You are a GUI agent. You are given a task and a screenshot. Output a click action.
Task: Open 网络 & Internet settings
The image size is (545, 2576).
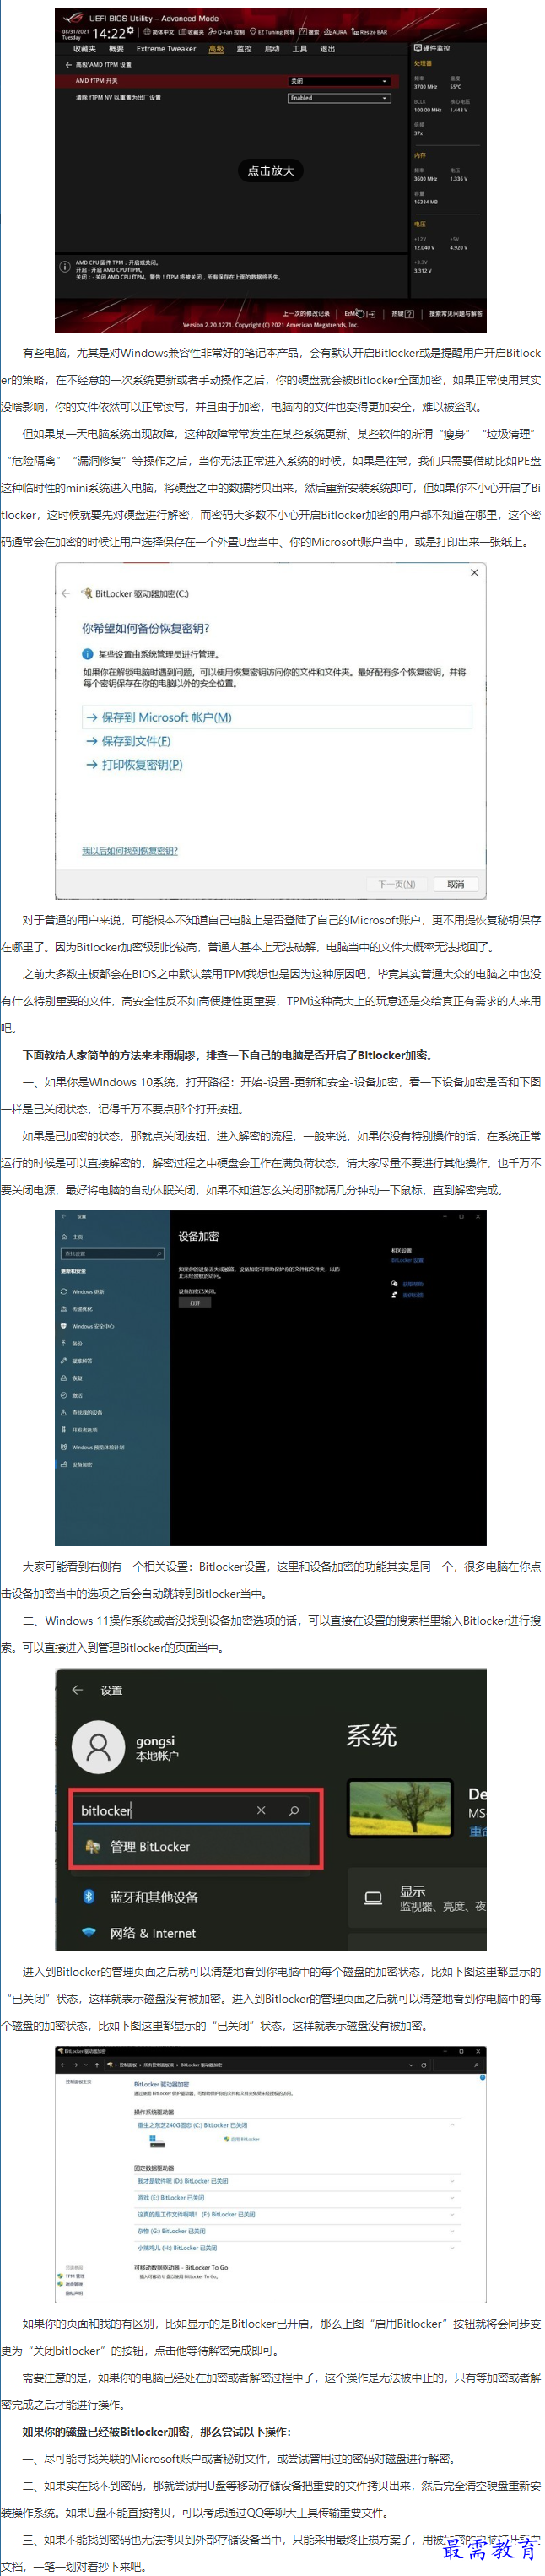pos(139,1933)
